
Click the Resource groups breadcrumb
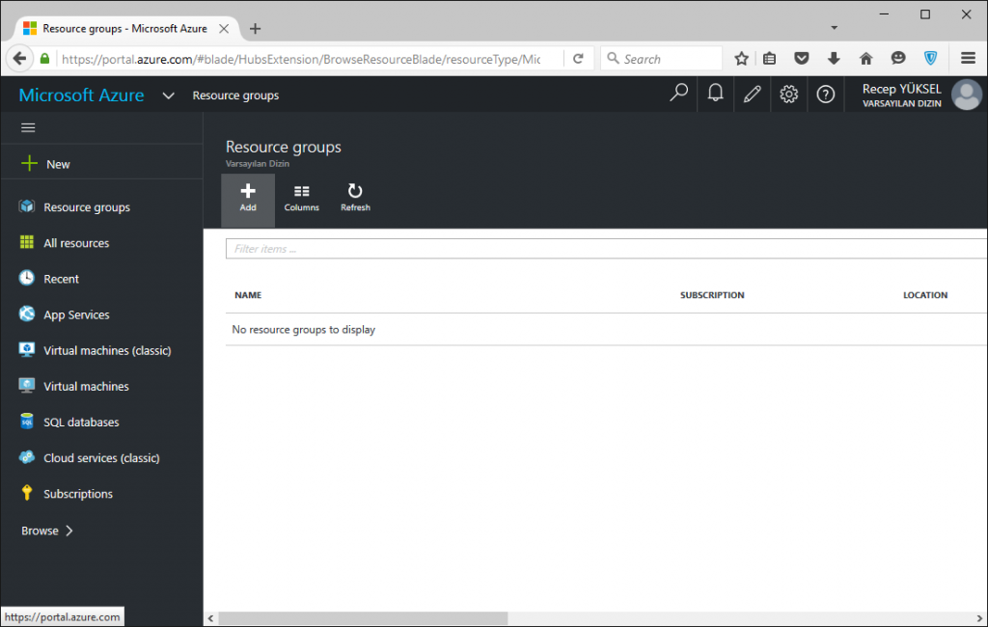coord(235,95)
